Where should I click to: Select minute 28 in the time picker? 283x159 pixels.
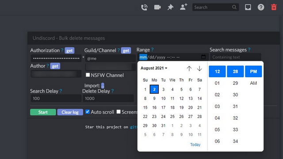pos(235,72)
